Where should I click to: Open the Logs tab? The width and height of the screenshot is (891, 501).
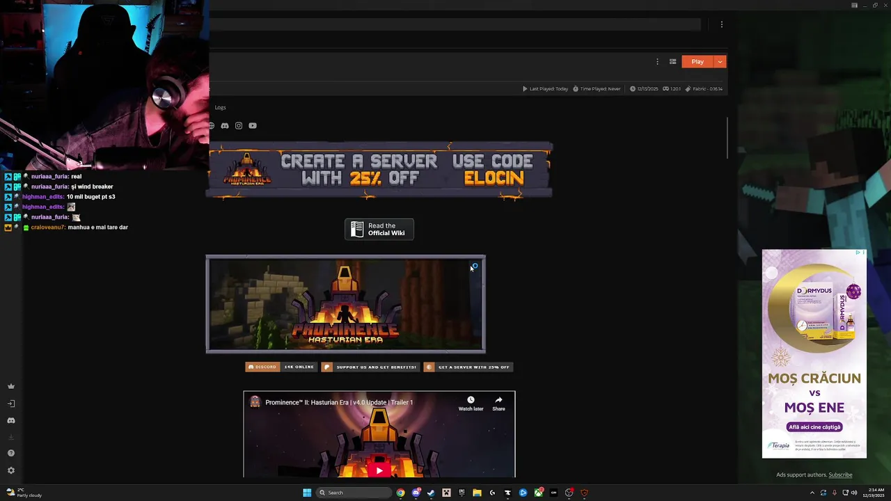tap(220, 107)
